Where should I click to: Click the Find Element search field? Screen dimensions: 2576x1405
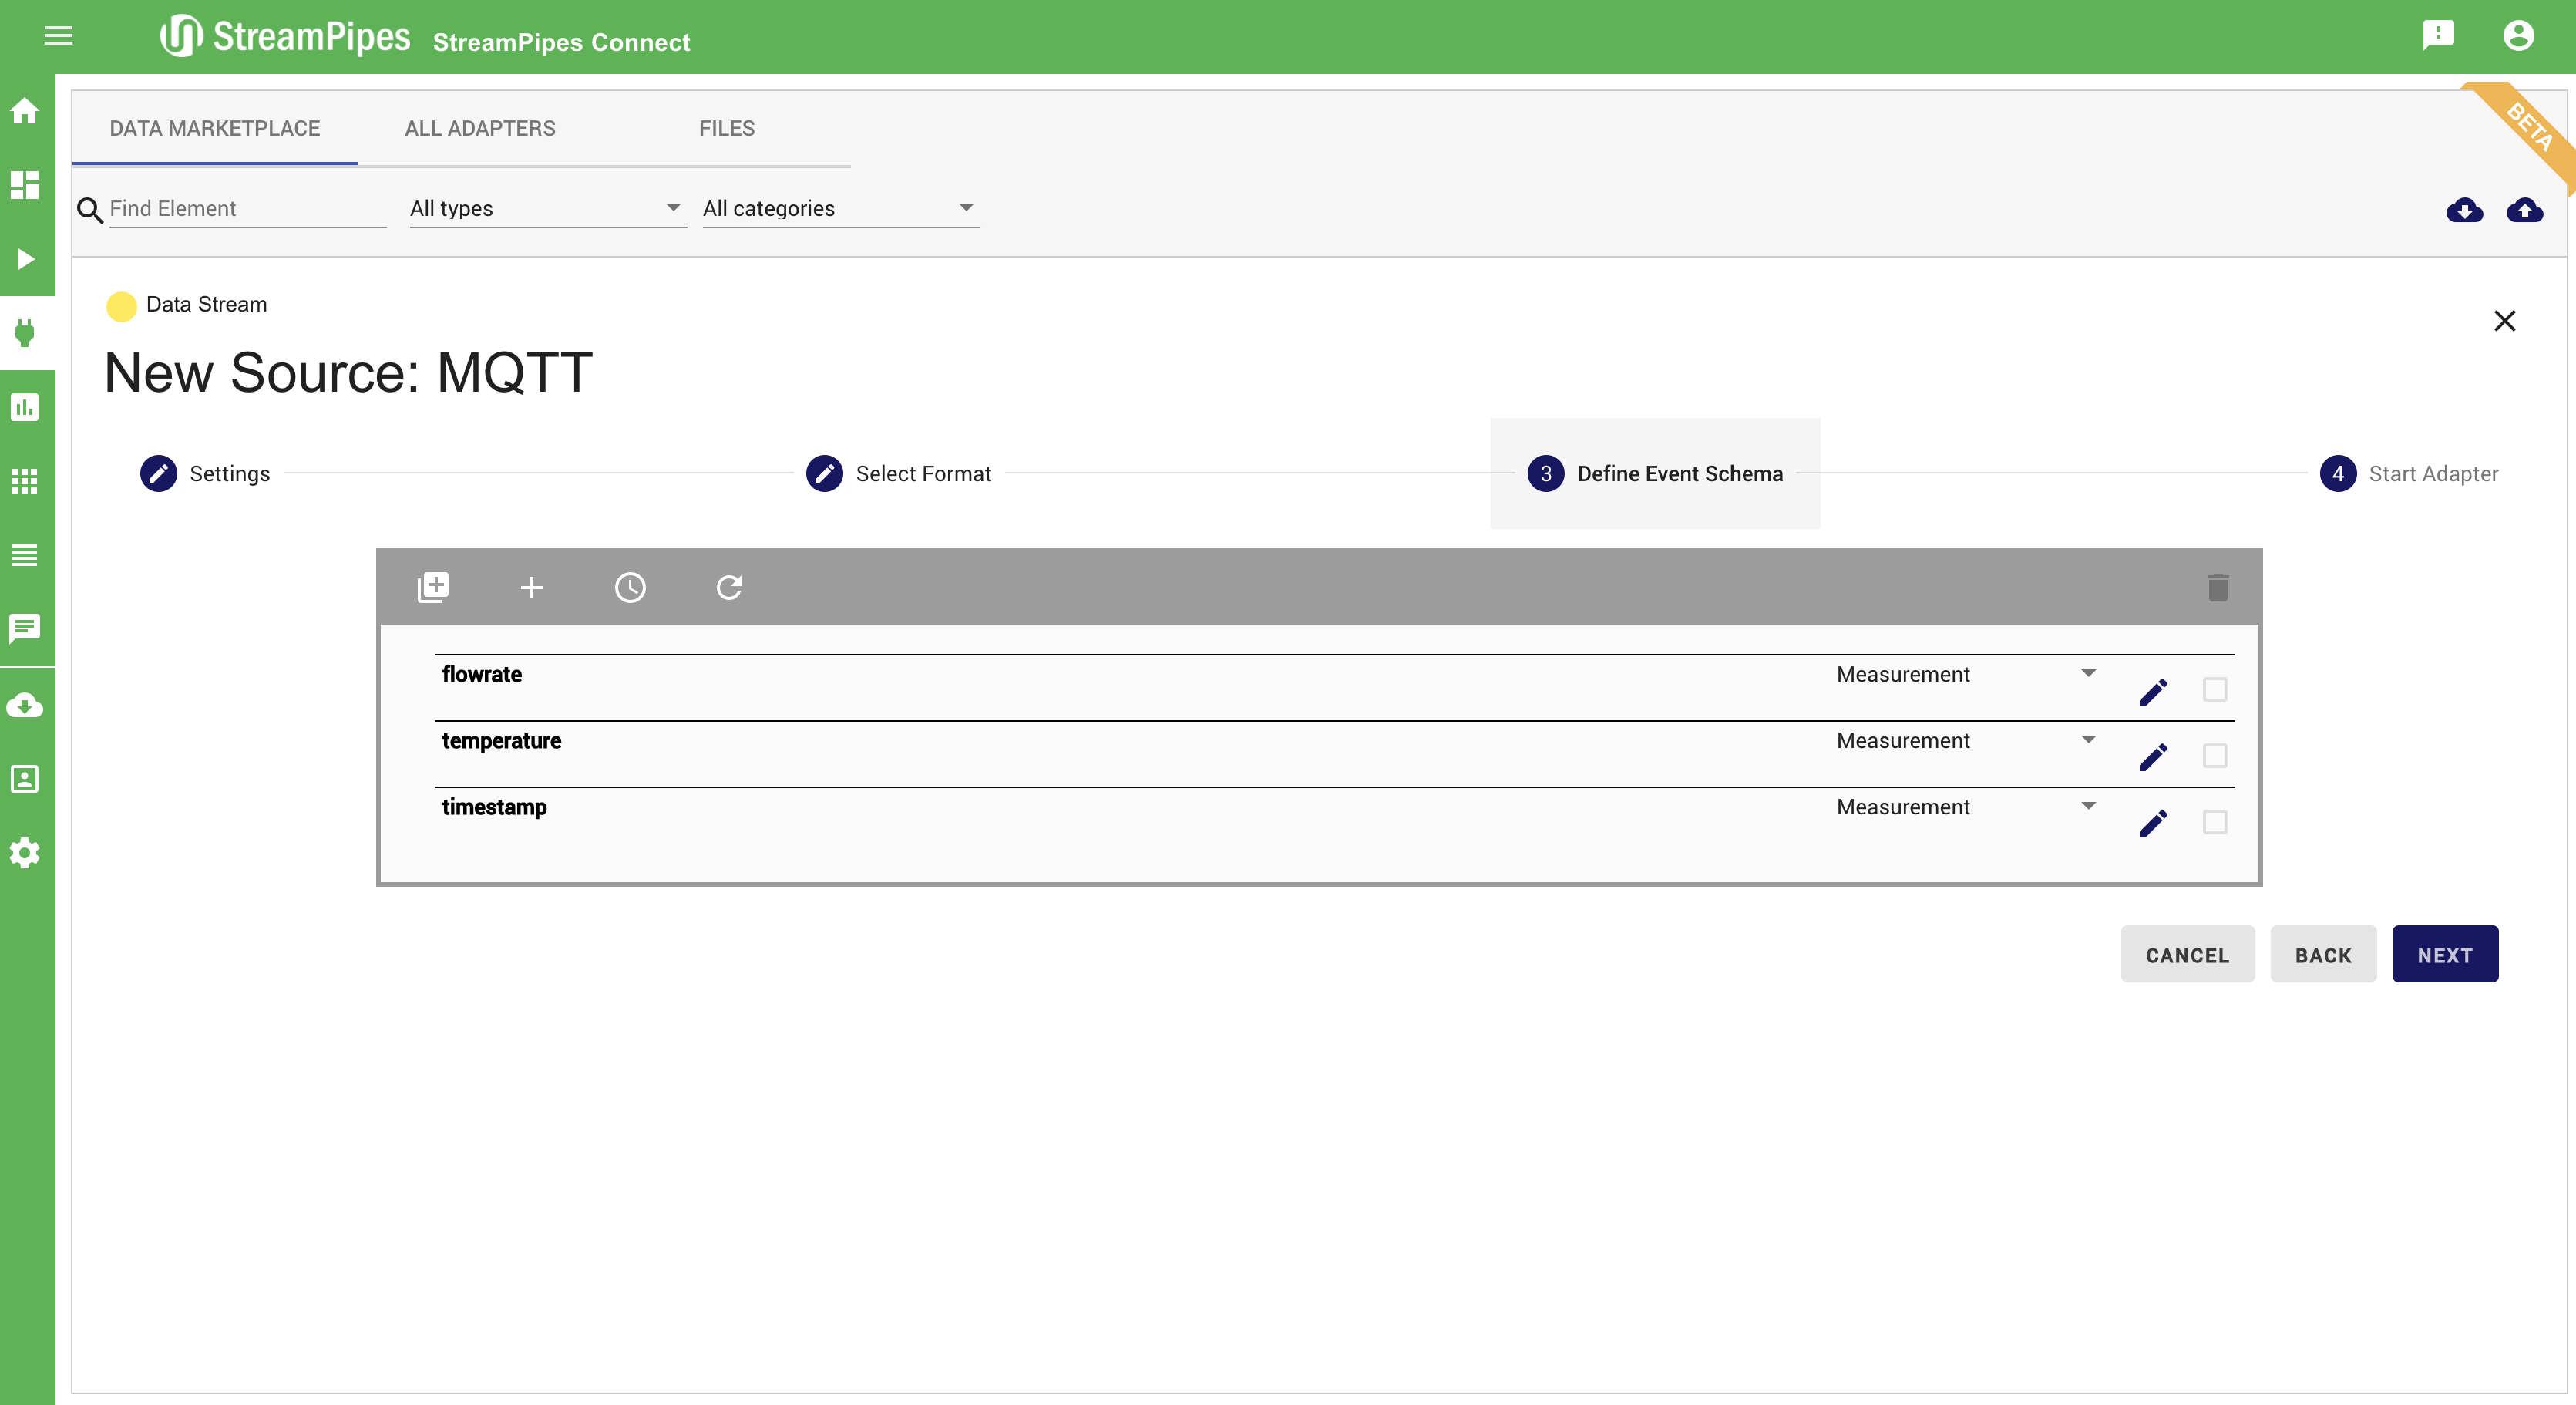pyautogui.click(x=246, y=208)
